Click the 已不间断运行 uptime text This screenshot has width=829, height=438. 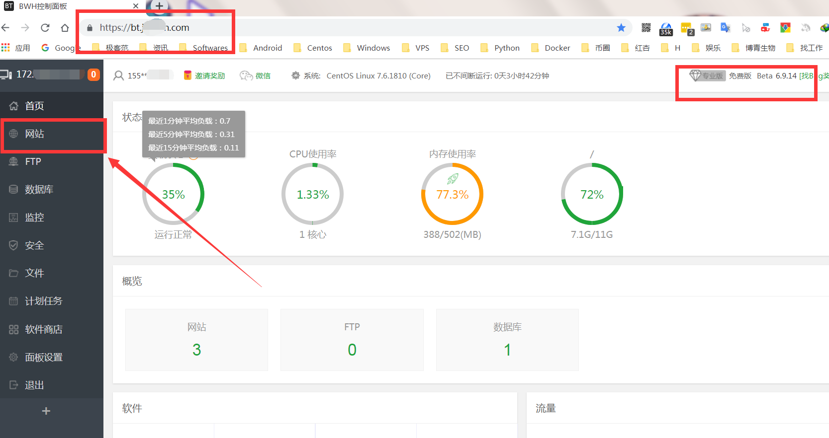(x=497, y=75)
